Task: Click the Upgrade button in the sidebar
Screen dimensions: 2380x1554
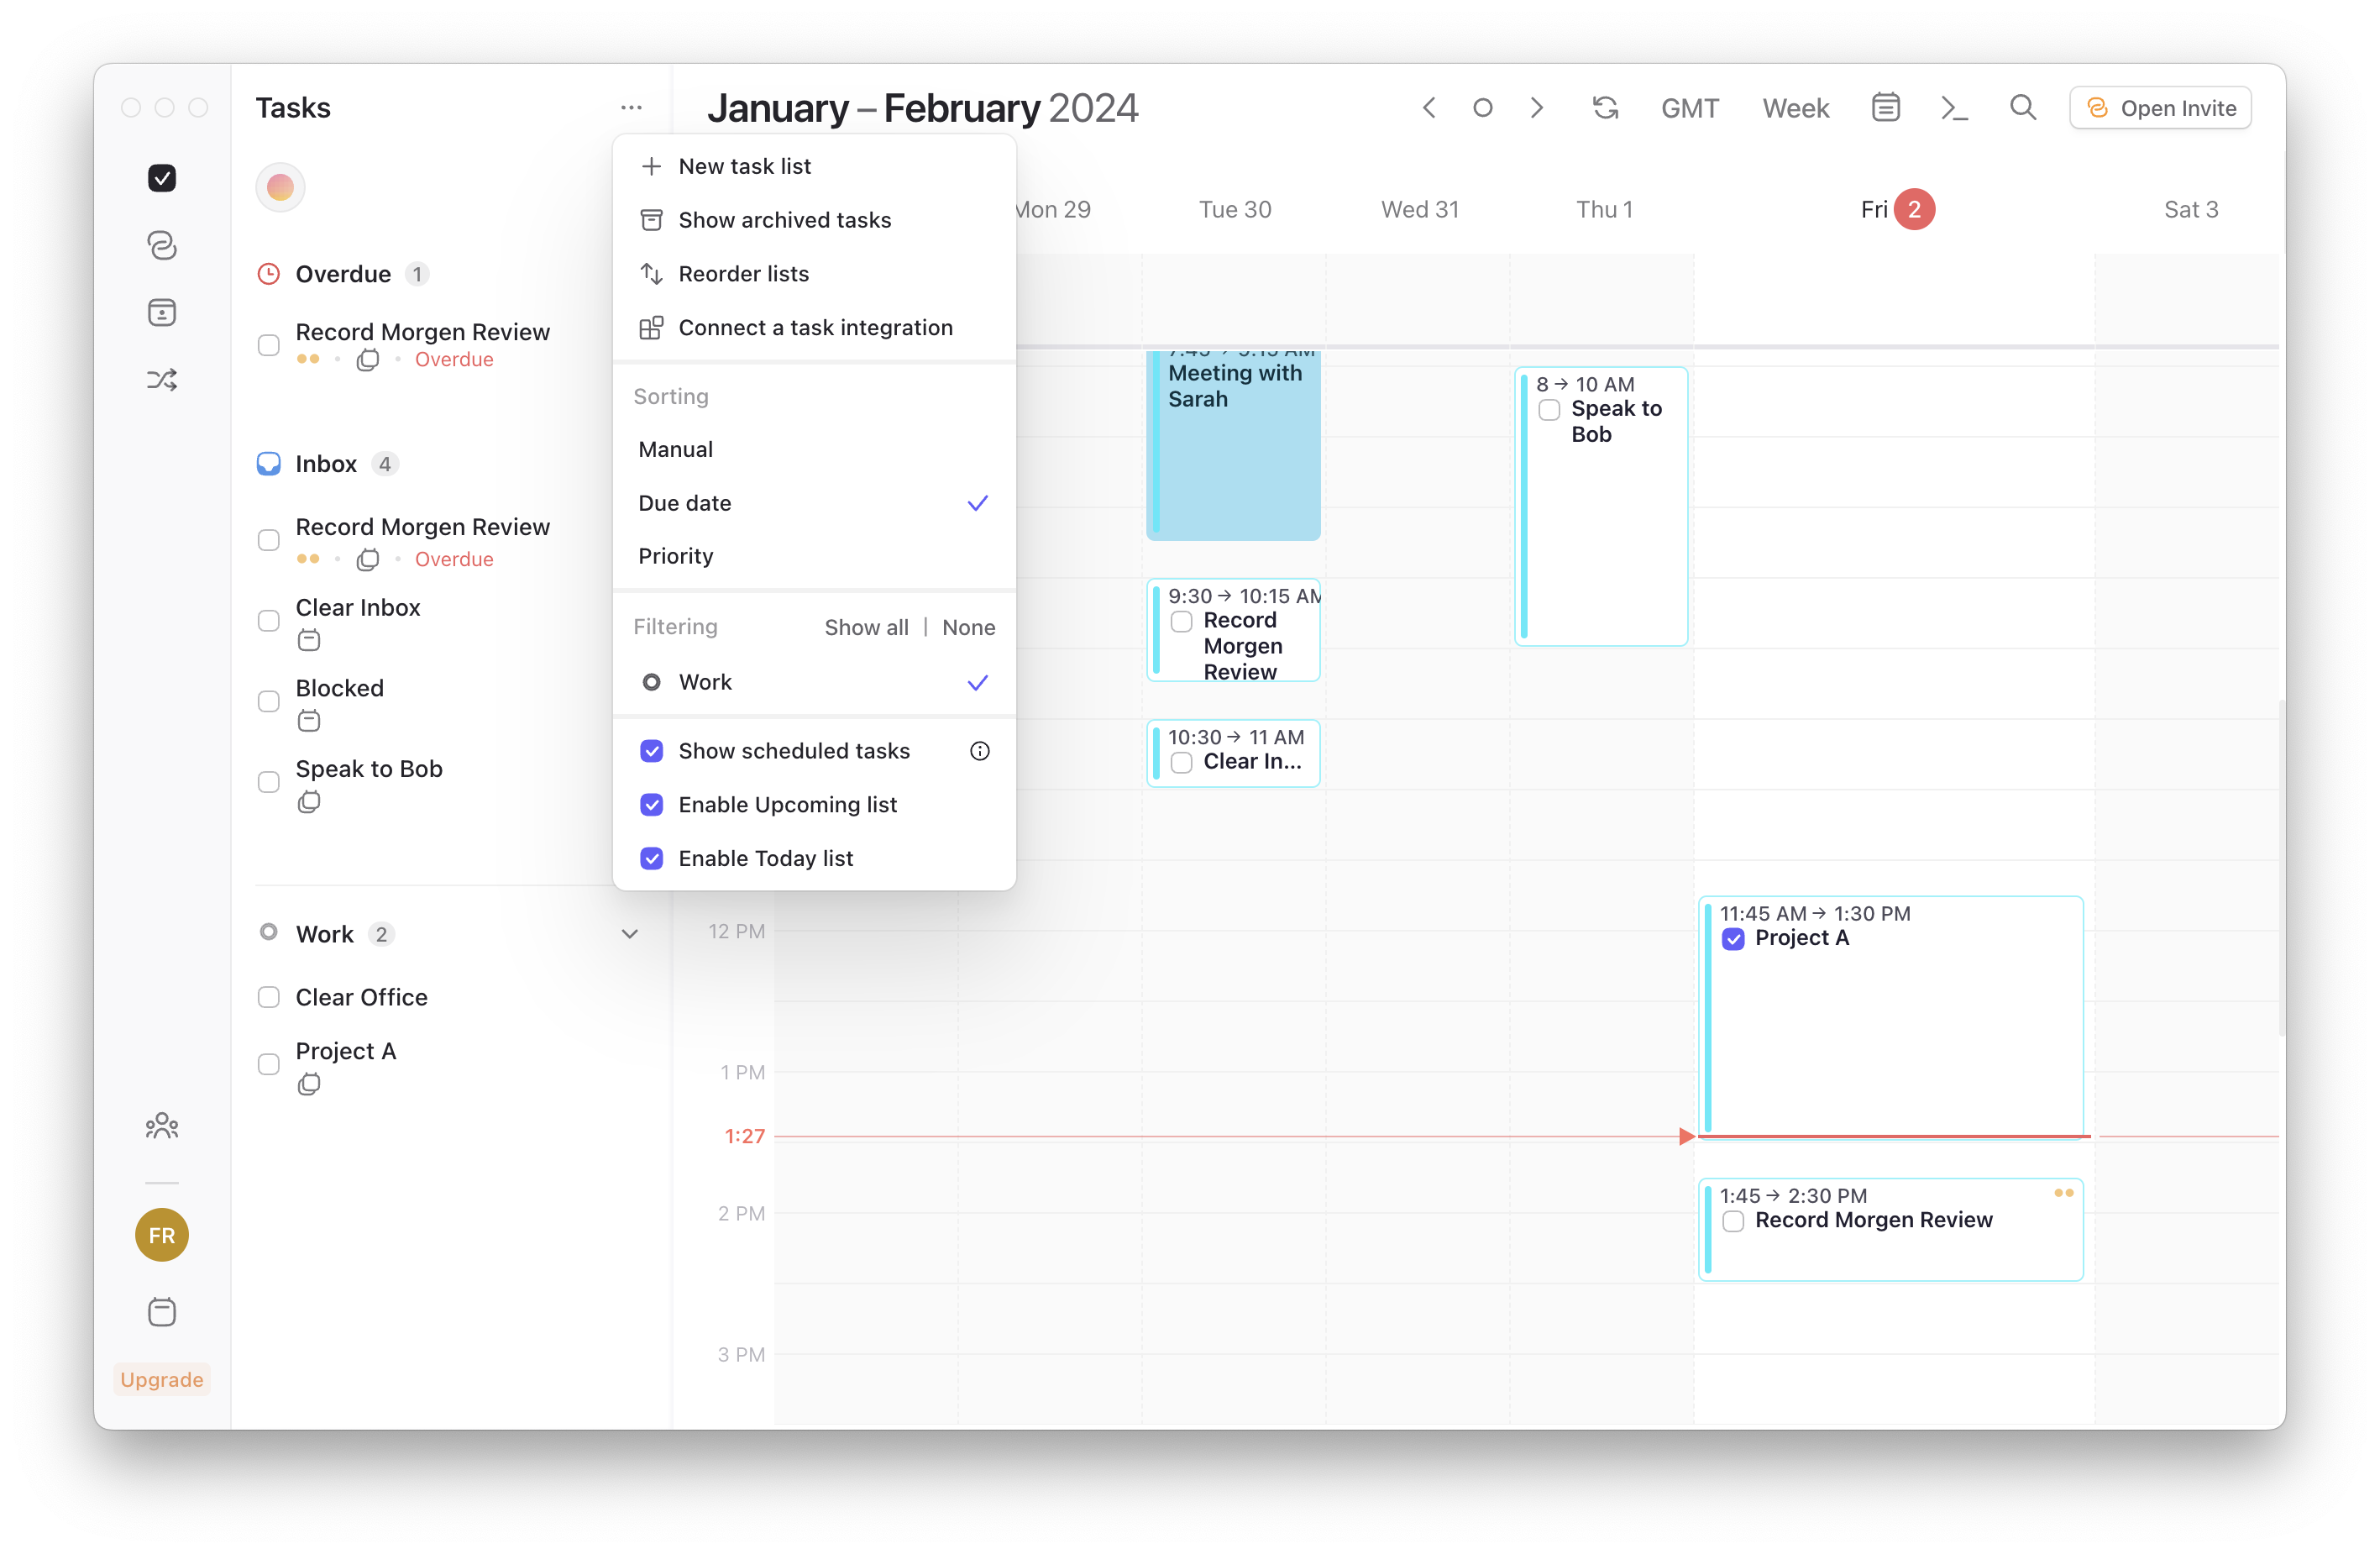Action: click(161, 1379)
